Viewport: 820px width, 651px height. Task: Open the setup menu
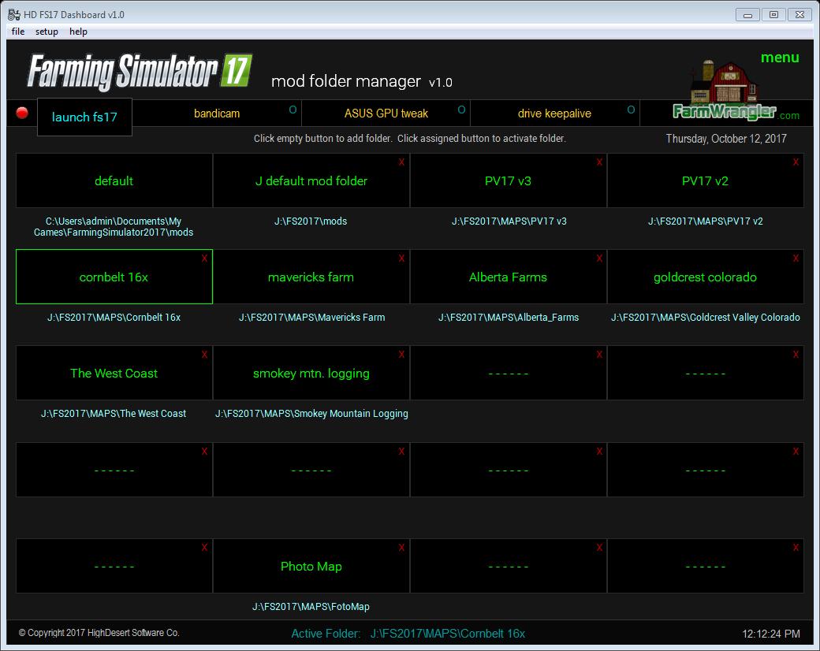[47, 32]
